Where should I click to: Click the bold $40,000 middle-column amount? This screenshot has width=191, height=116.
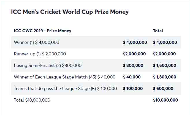(132, 77)
